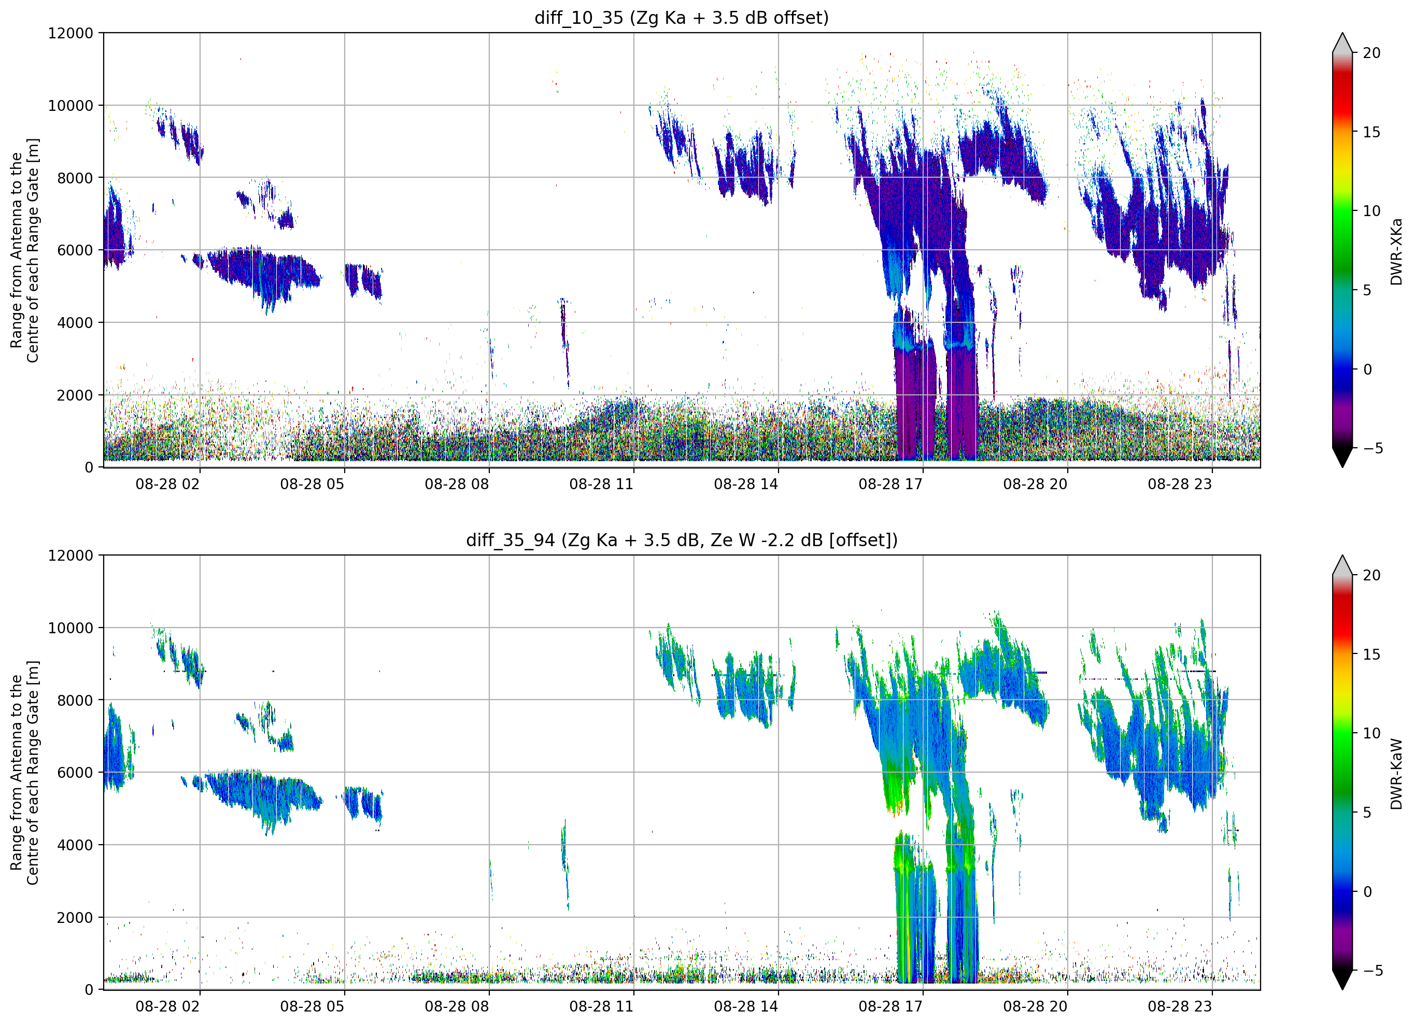Click the top plot's "08-28 11" time tick

[x=601, y=484]
